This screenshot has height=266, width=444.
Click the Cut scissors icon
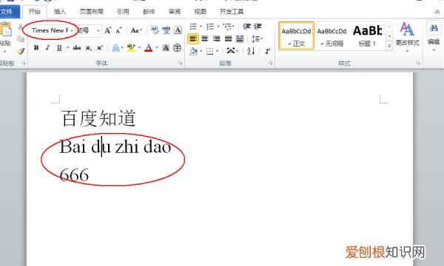[x=20, y=27]
